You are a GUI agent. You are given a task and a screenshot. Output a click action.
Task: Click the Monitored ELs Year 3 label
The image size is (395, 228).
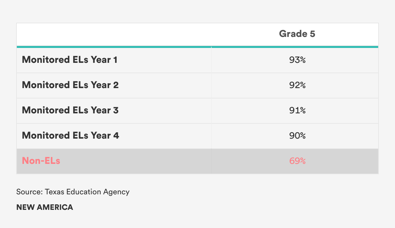tap(70, 110)
